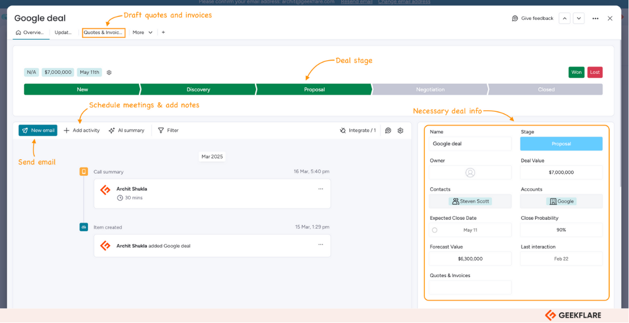
Task: Click the Deal Value field showing $7,000,000
Action: tap(561, 173)
